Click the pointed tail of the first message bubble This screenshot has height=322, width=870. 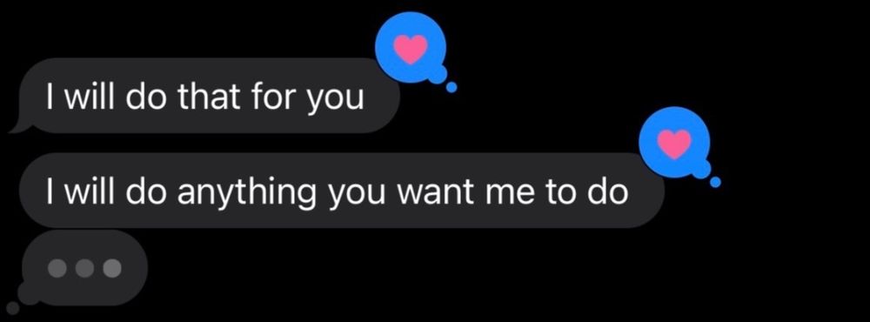point(17,126)
